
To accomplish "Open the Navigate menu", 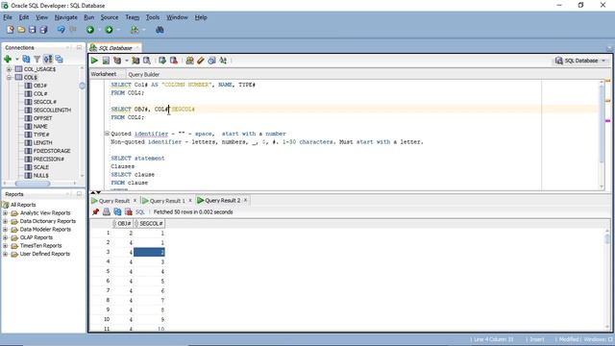I will pyautogui.click(x=66, y=17).
